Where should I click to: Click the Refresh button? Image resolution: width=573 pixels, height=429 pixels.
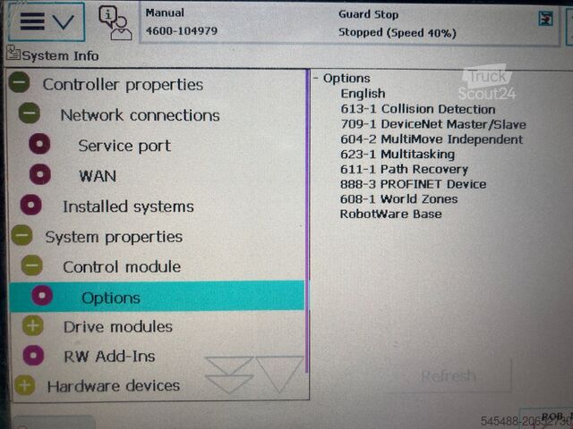coord(449,375)
